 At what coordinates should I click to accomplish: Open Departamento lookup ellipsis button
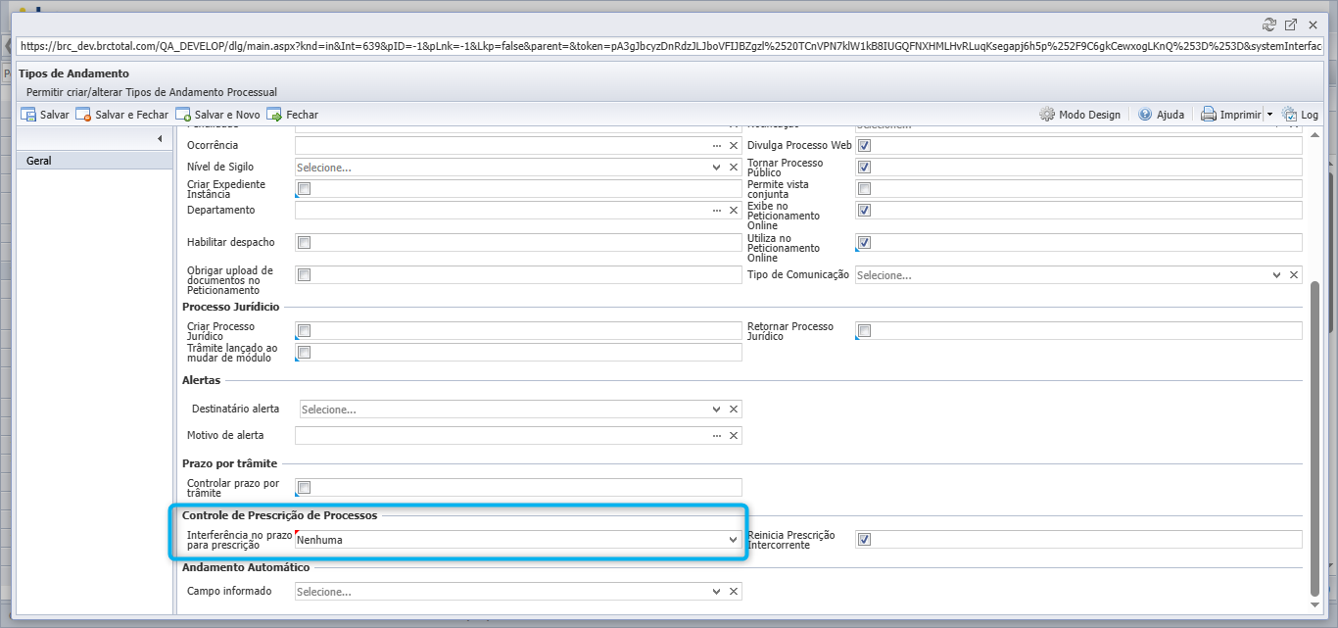click(x=716, y=211)
